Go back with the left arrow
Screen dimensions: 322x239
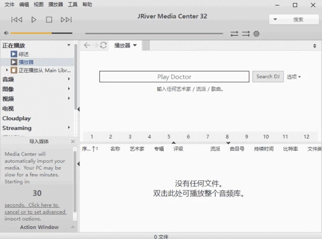[x=87, y=45]
